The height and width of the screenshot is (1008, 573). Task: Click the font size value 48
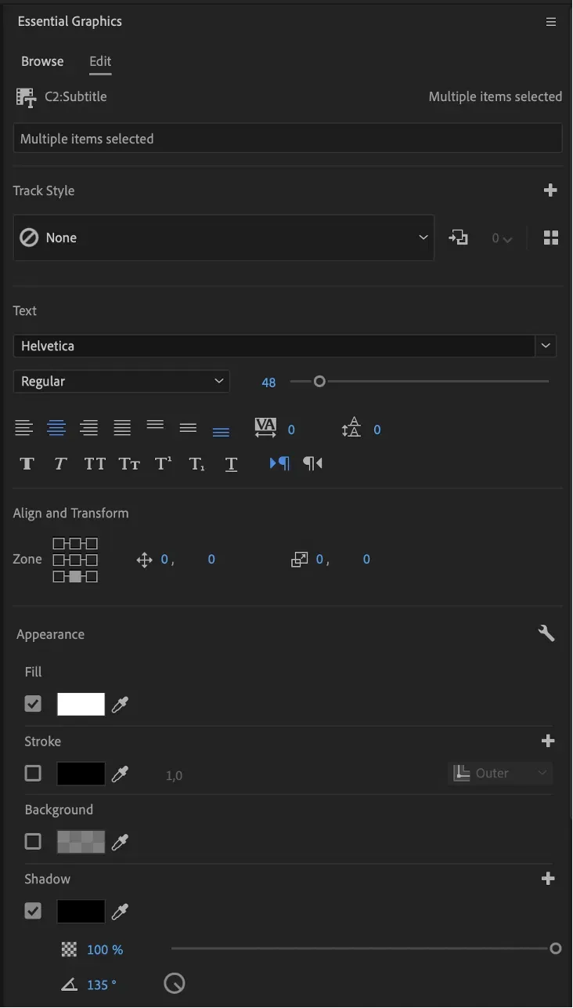(268, 383)
